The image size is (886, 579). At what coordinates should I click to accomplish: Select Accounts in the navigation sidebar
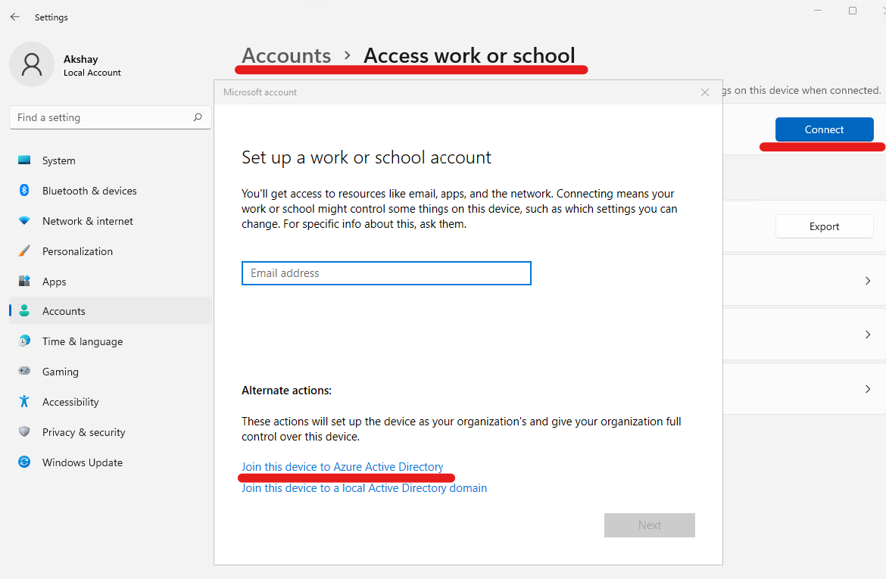(x=64, y=311)
